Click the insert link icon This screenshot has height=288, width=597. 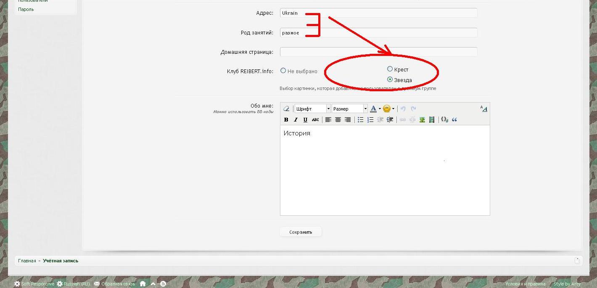pyautogui.click(x=402, y=120)
